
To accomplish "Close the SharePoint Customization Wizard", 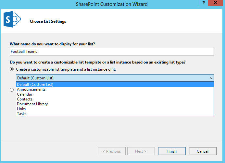I will pyautogui.click(x=215, y=3).
